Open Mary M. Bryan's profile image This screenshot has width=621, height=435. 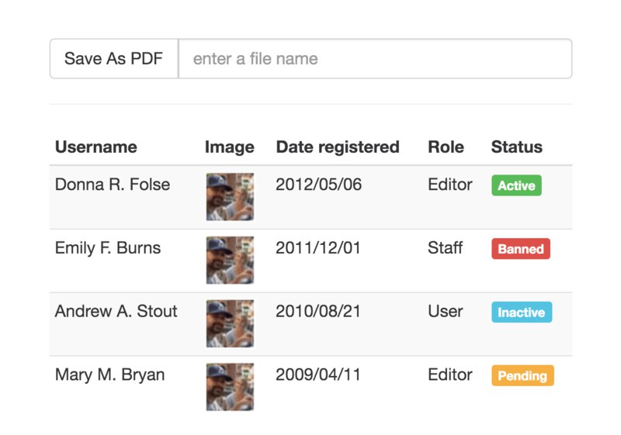pos(230,387)
